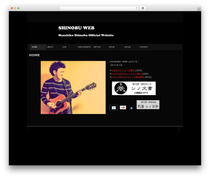Click the 【NEWS】 heading text

point(116,65)
